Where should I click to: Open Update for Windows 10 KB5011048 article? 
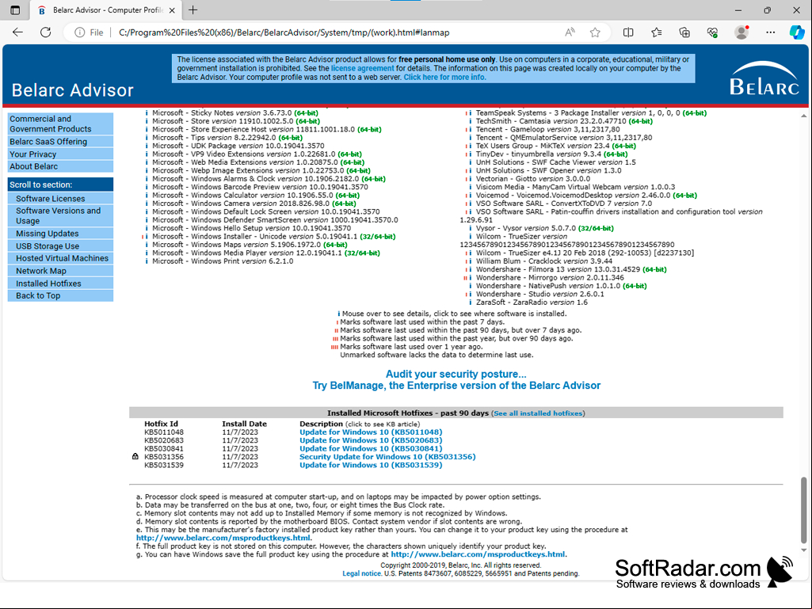[371, 432]
